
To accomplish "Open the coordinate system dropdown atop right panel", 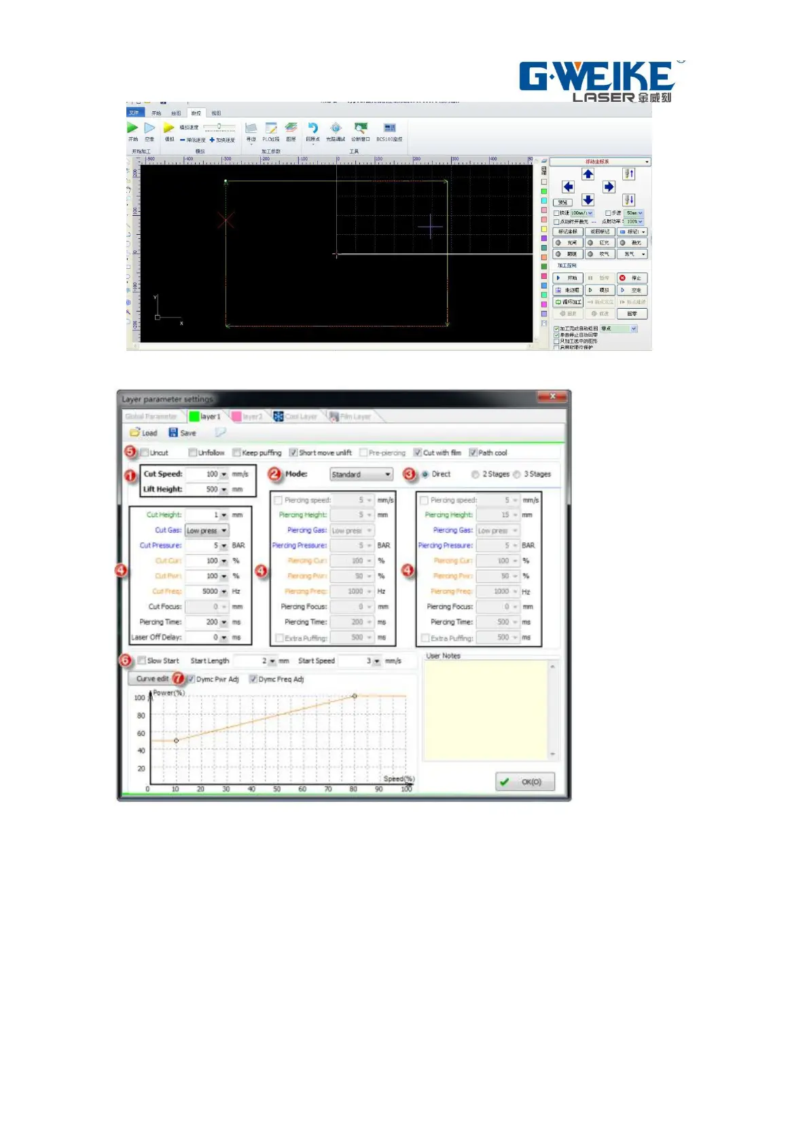I will (x=600, y=162).
